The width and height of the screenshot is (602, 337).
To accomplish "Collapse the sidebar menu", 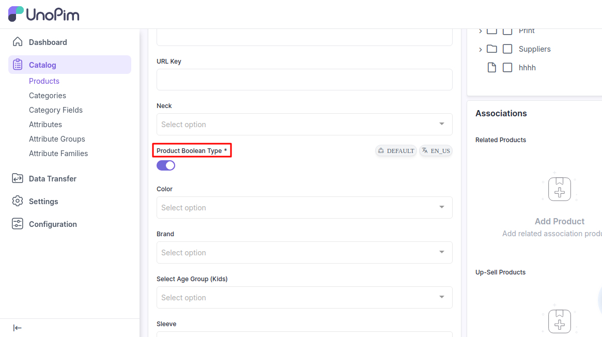I will (18, 328).
